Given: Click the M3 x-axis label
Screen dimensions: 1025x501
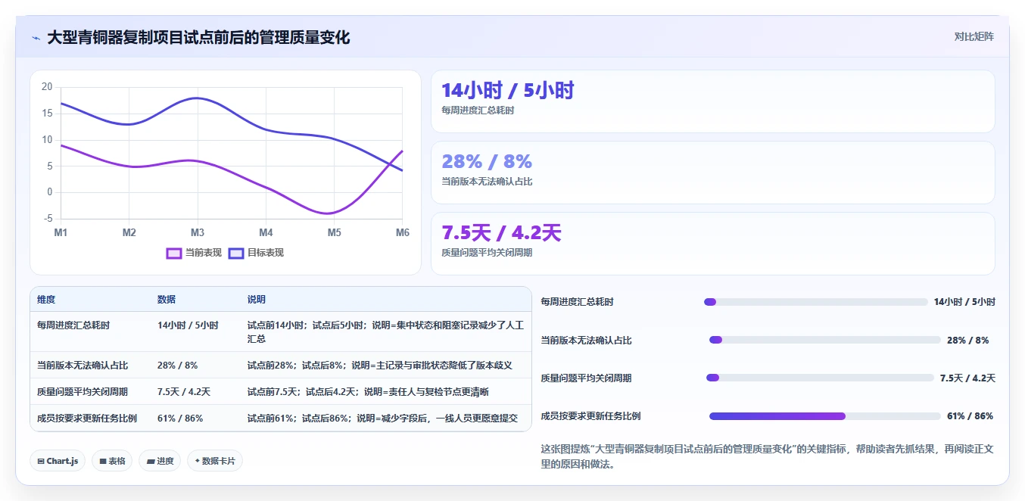Looking at the screenshot, I should click(198, 233).
